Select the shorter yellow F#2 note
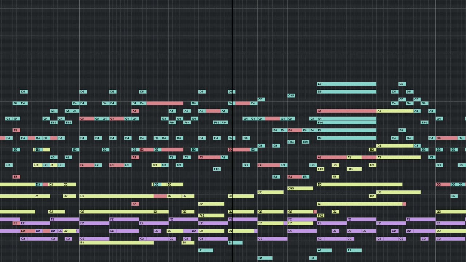The width and height of the screenshot is (466, 262). [321, 215]
